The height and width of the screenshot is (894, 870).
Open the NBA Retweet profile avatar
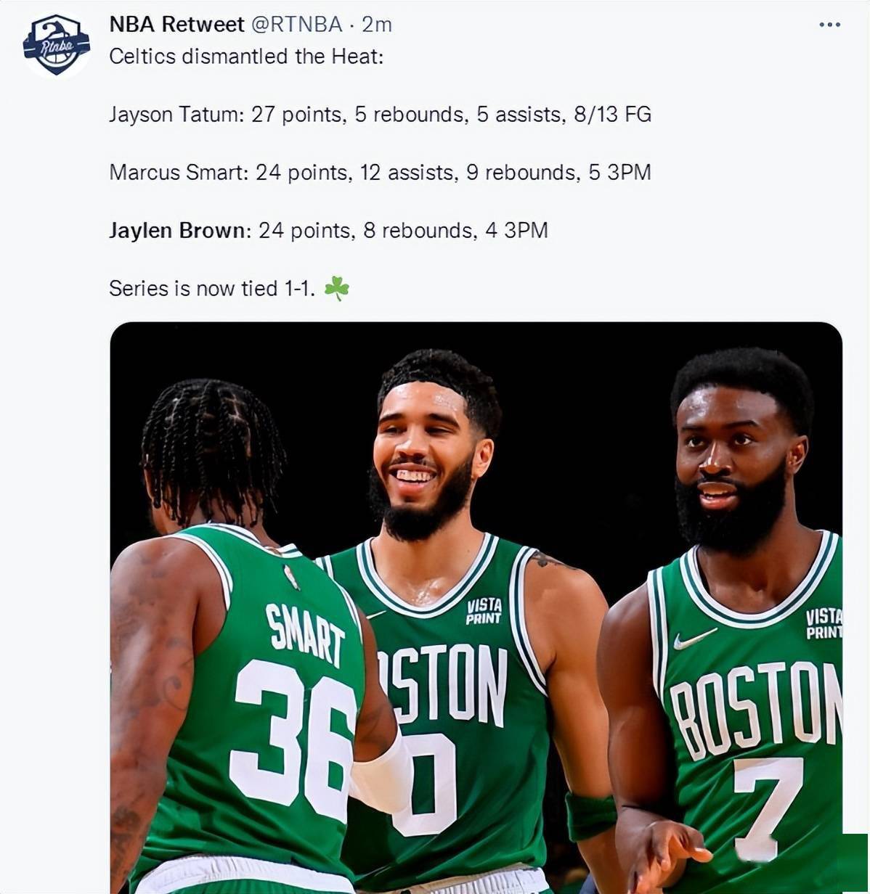(56, 45)
